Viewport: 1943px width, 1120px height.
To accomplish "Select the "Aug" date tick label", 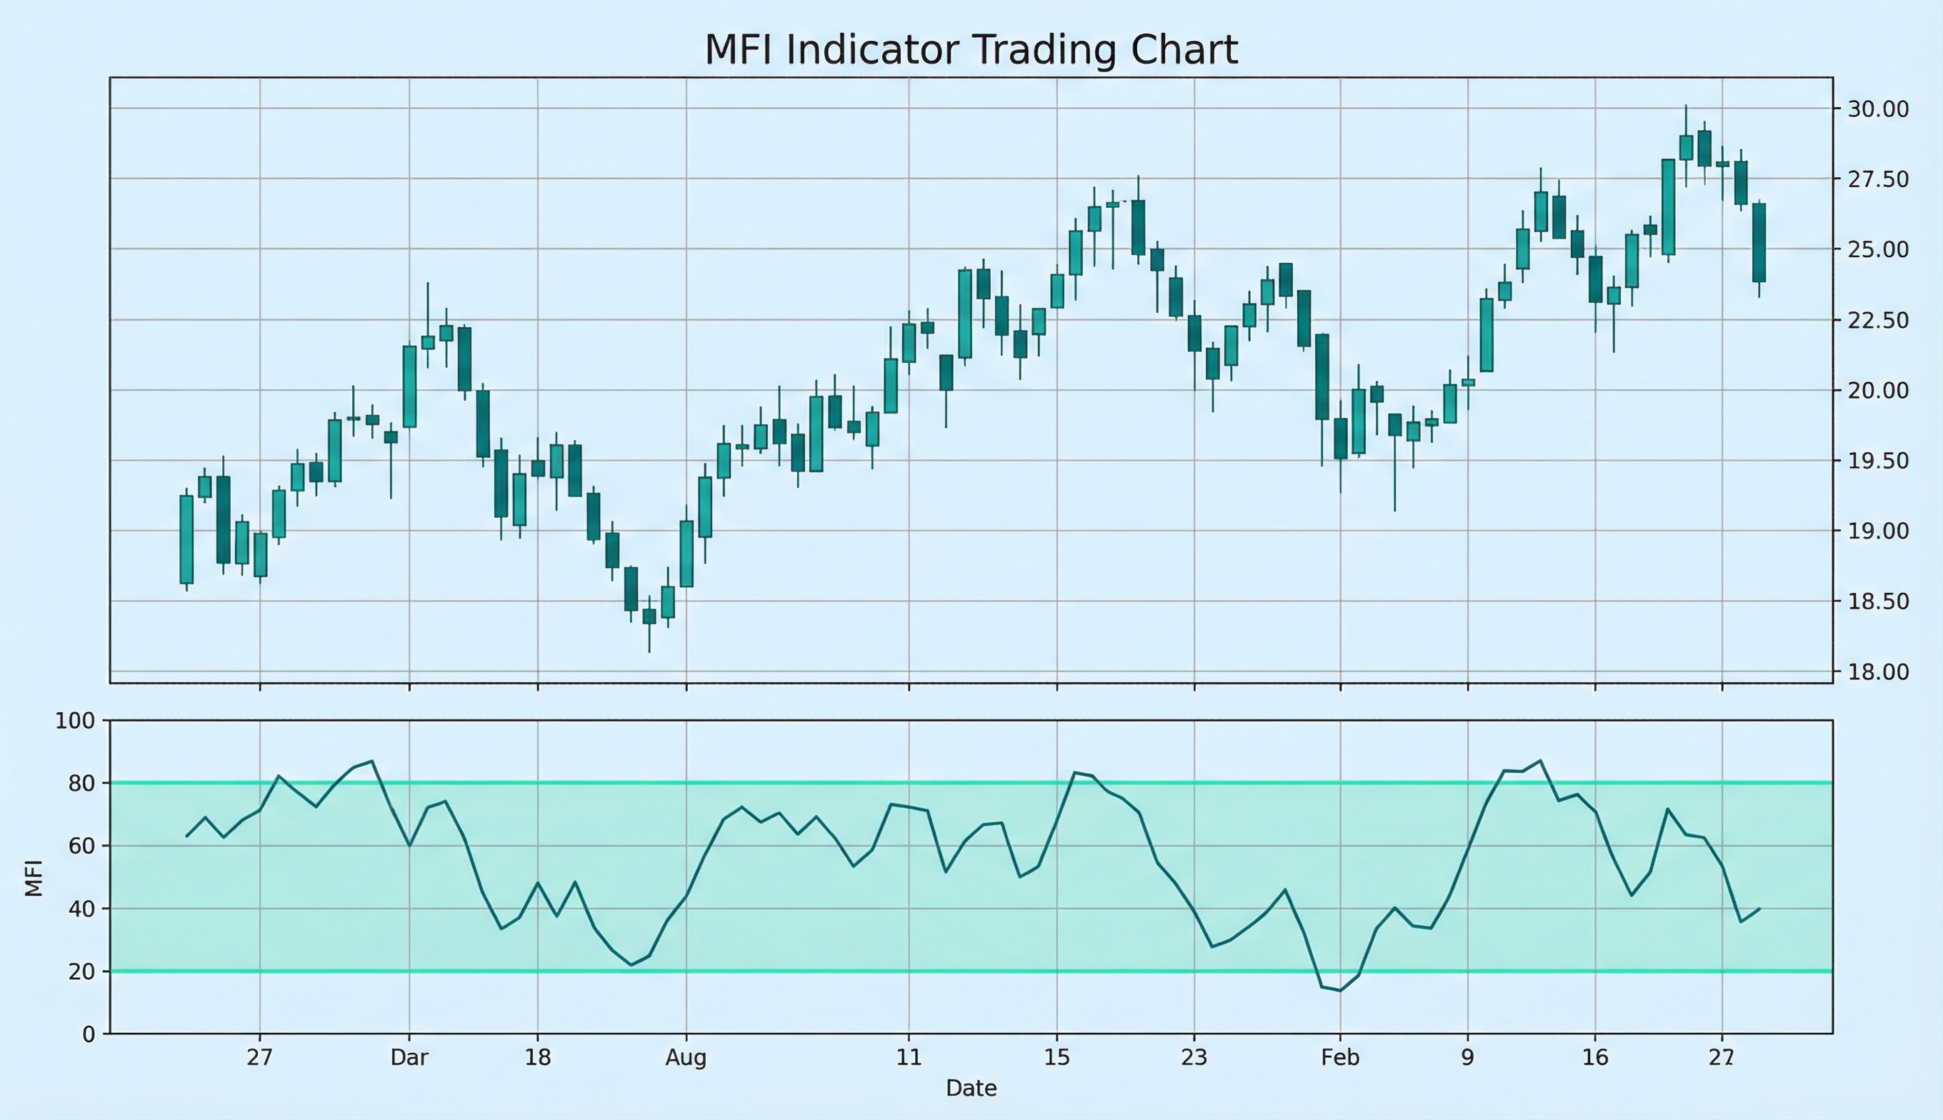I will (686, 1059).
